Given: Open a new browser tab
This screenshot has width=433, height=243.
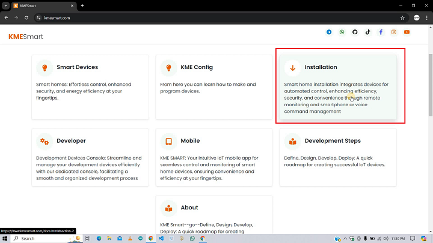Looking at the screenshot, I should 82,6.
